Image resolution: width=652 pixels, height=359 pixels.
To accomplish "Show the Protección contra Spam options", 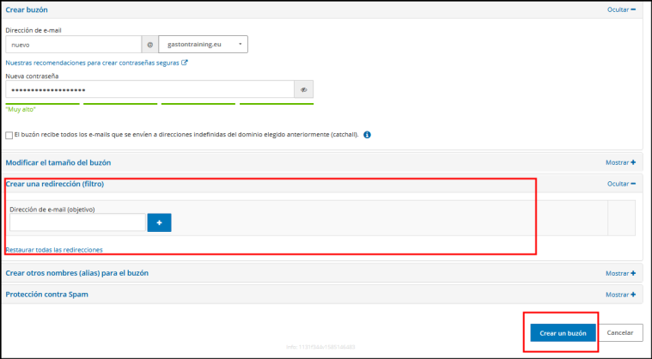I will coord(620,295).
